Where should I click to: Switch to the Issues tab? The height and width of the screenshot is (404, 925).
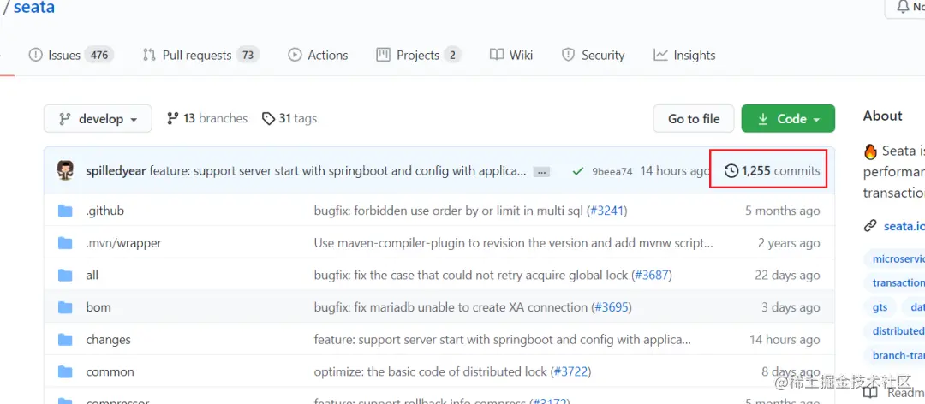pyautogui.click(x=71, y=56)
